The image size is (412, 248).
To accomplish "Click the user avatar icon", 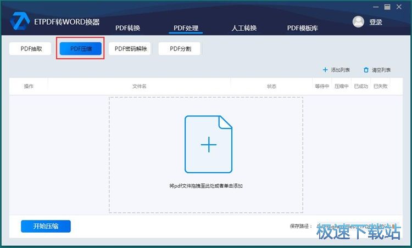I will (x=358, y=22).
